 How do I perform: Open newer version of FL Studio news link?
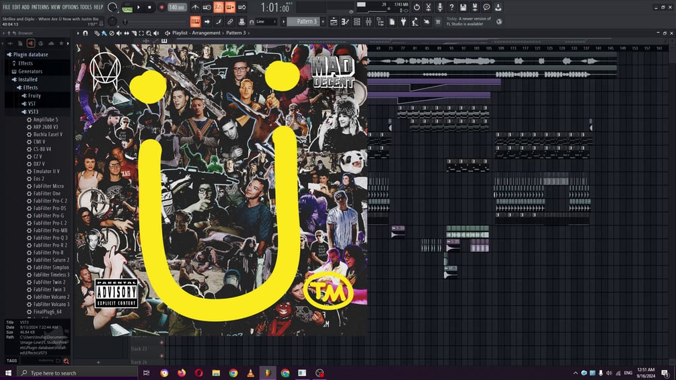(x=469, y=22)
